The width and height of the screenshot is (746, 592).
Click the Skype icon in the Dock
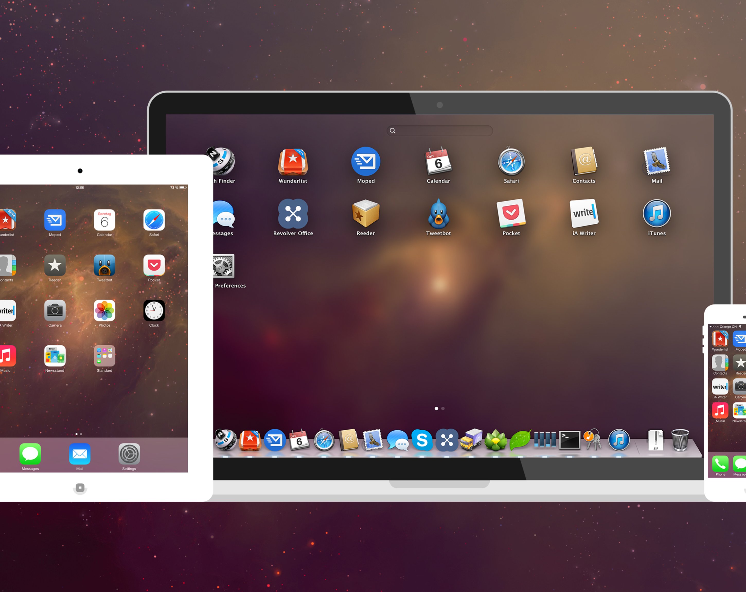tap(422, 440)
